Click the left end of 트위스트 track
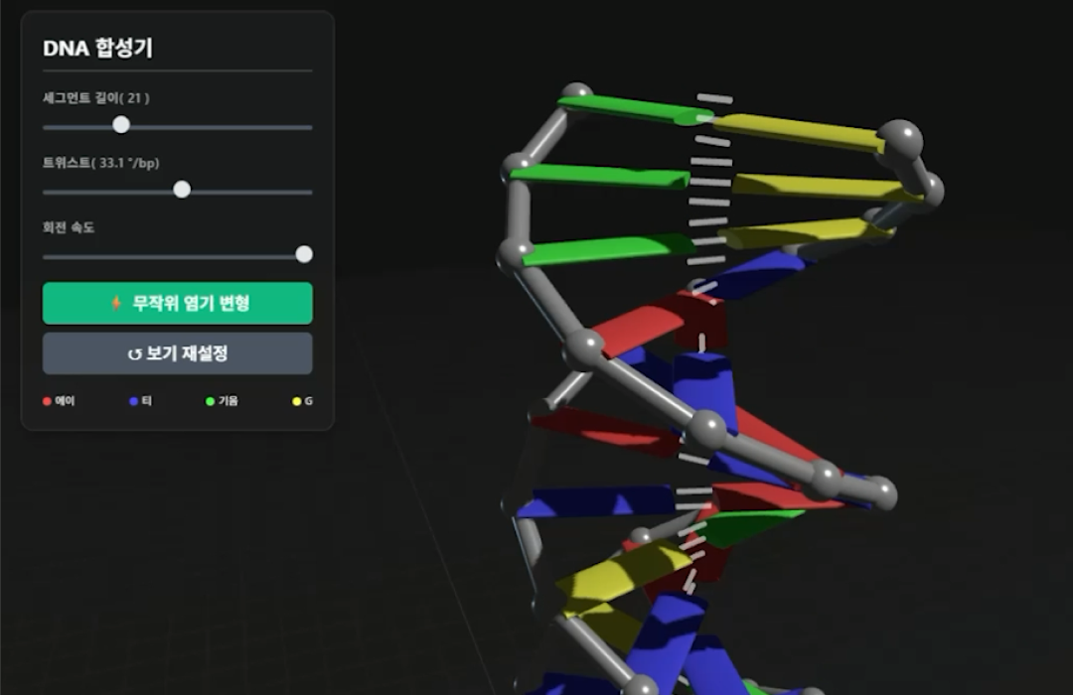Viewport: 1073px width, 695px height. coord(47,192)
